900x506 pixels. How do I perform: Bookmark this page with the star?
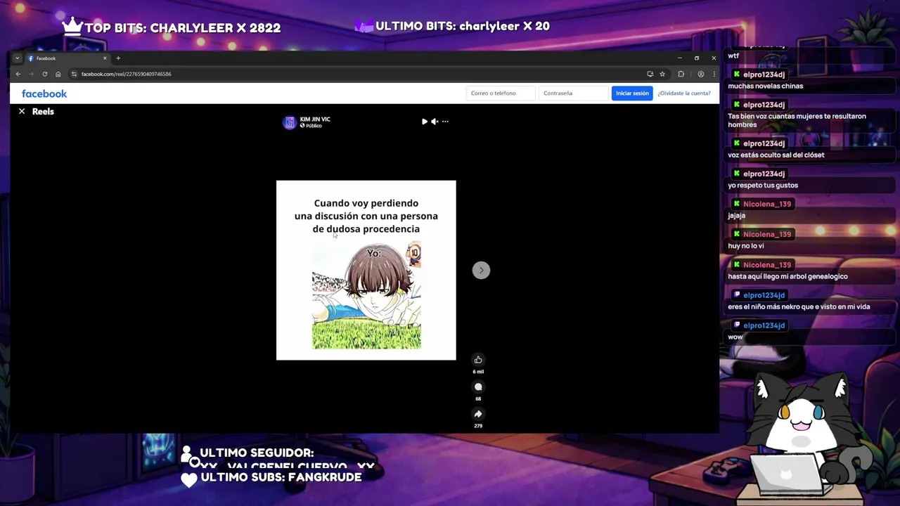pyautogui.click(x=662, y=74)
